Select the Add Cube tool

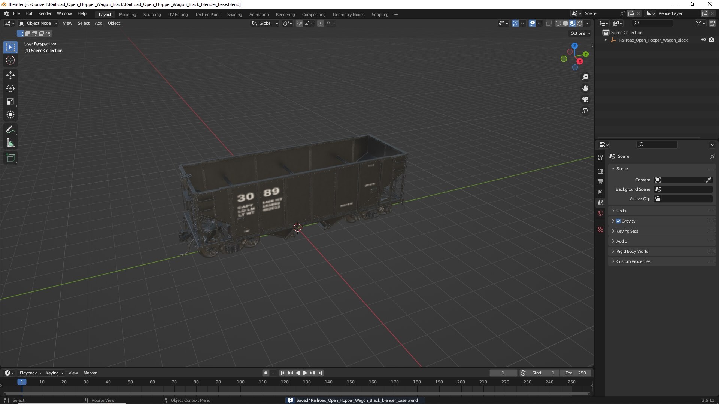tap(10, 157)
